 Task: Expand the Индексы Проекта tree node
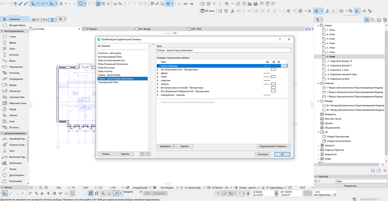[318, 150]
